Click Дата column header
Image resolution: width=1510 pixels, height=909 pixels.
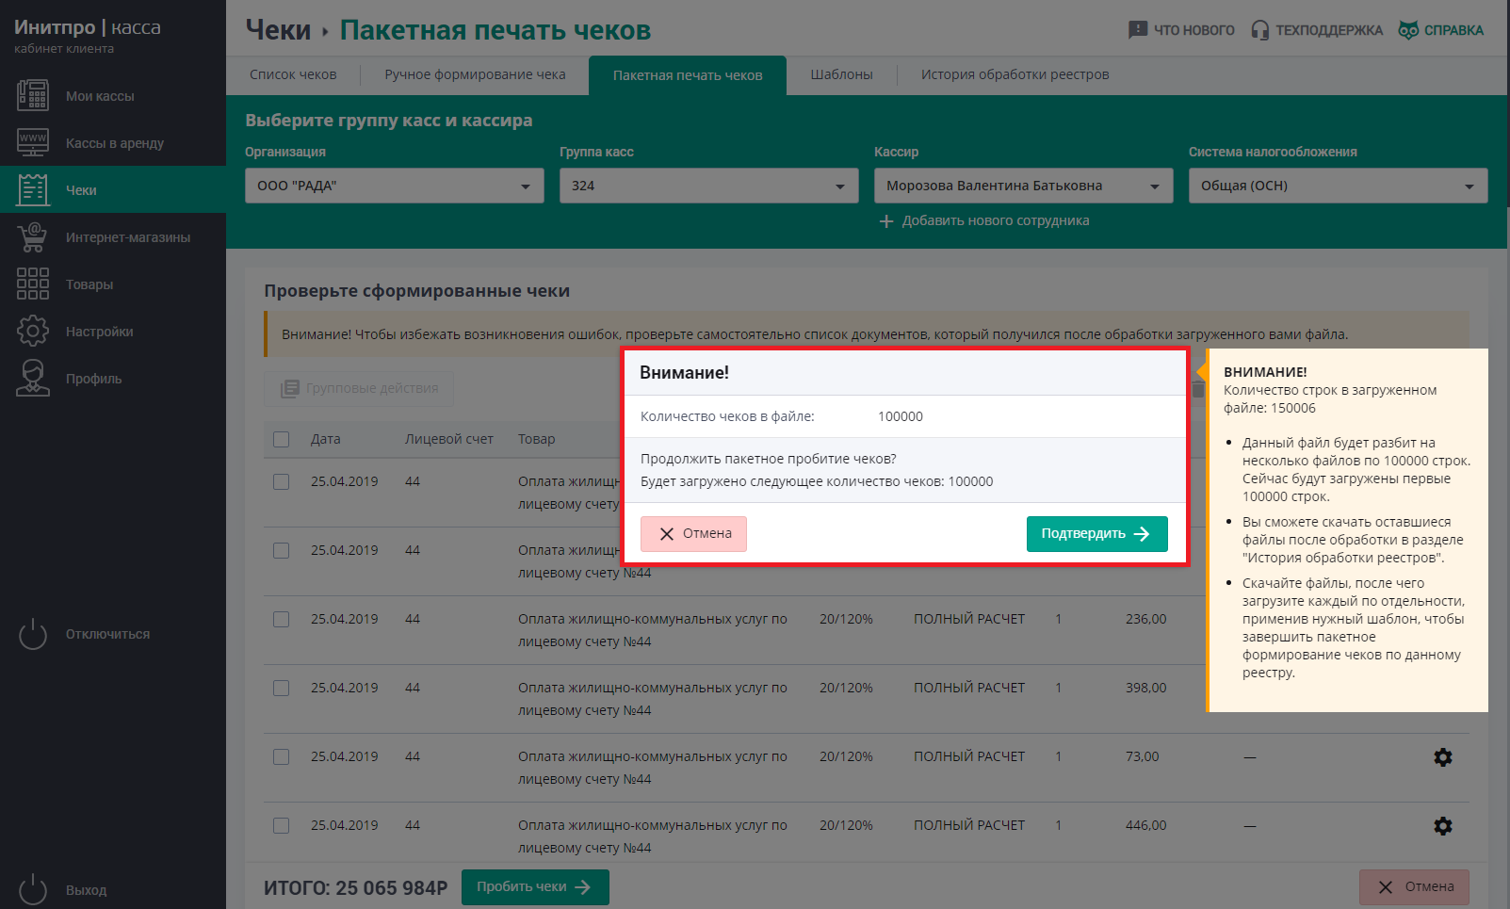(326, 439)
